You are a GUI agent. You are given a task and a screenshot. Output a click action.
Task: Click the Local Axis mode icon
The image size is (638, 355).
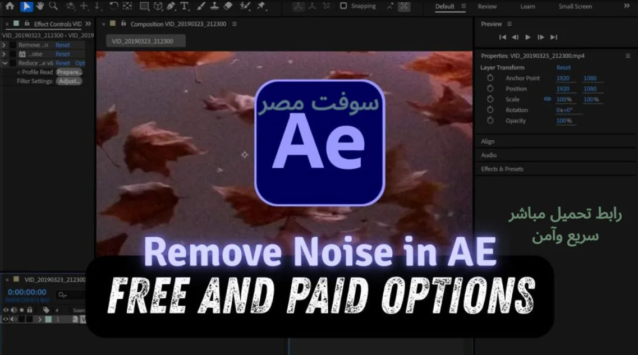(x=299, y=6)
